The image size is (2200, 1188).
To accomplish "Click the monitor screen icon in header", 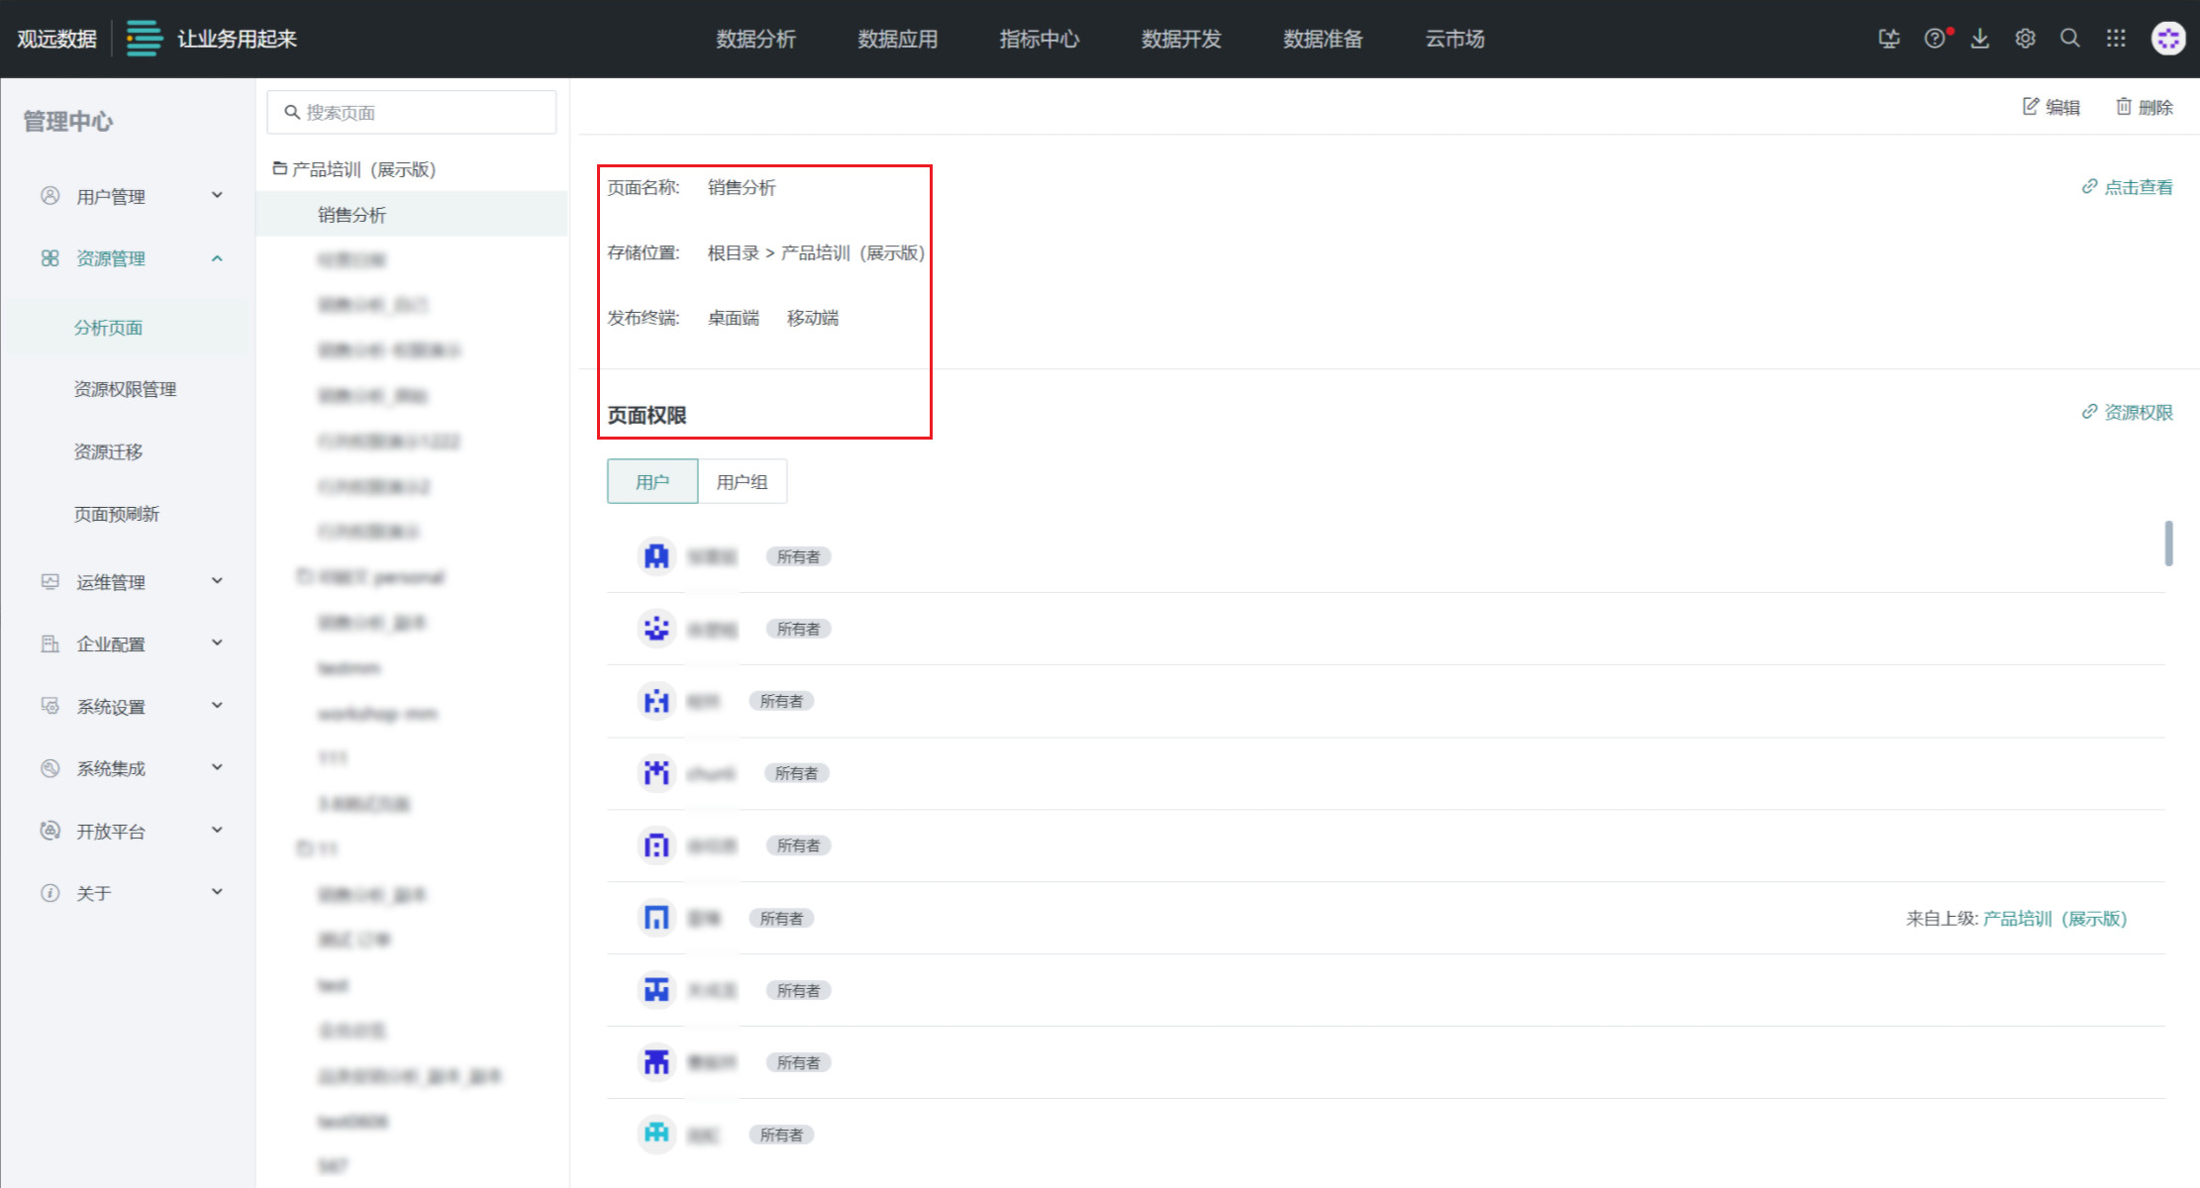I will tap(1889, 39).
